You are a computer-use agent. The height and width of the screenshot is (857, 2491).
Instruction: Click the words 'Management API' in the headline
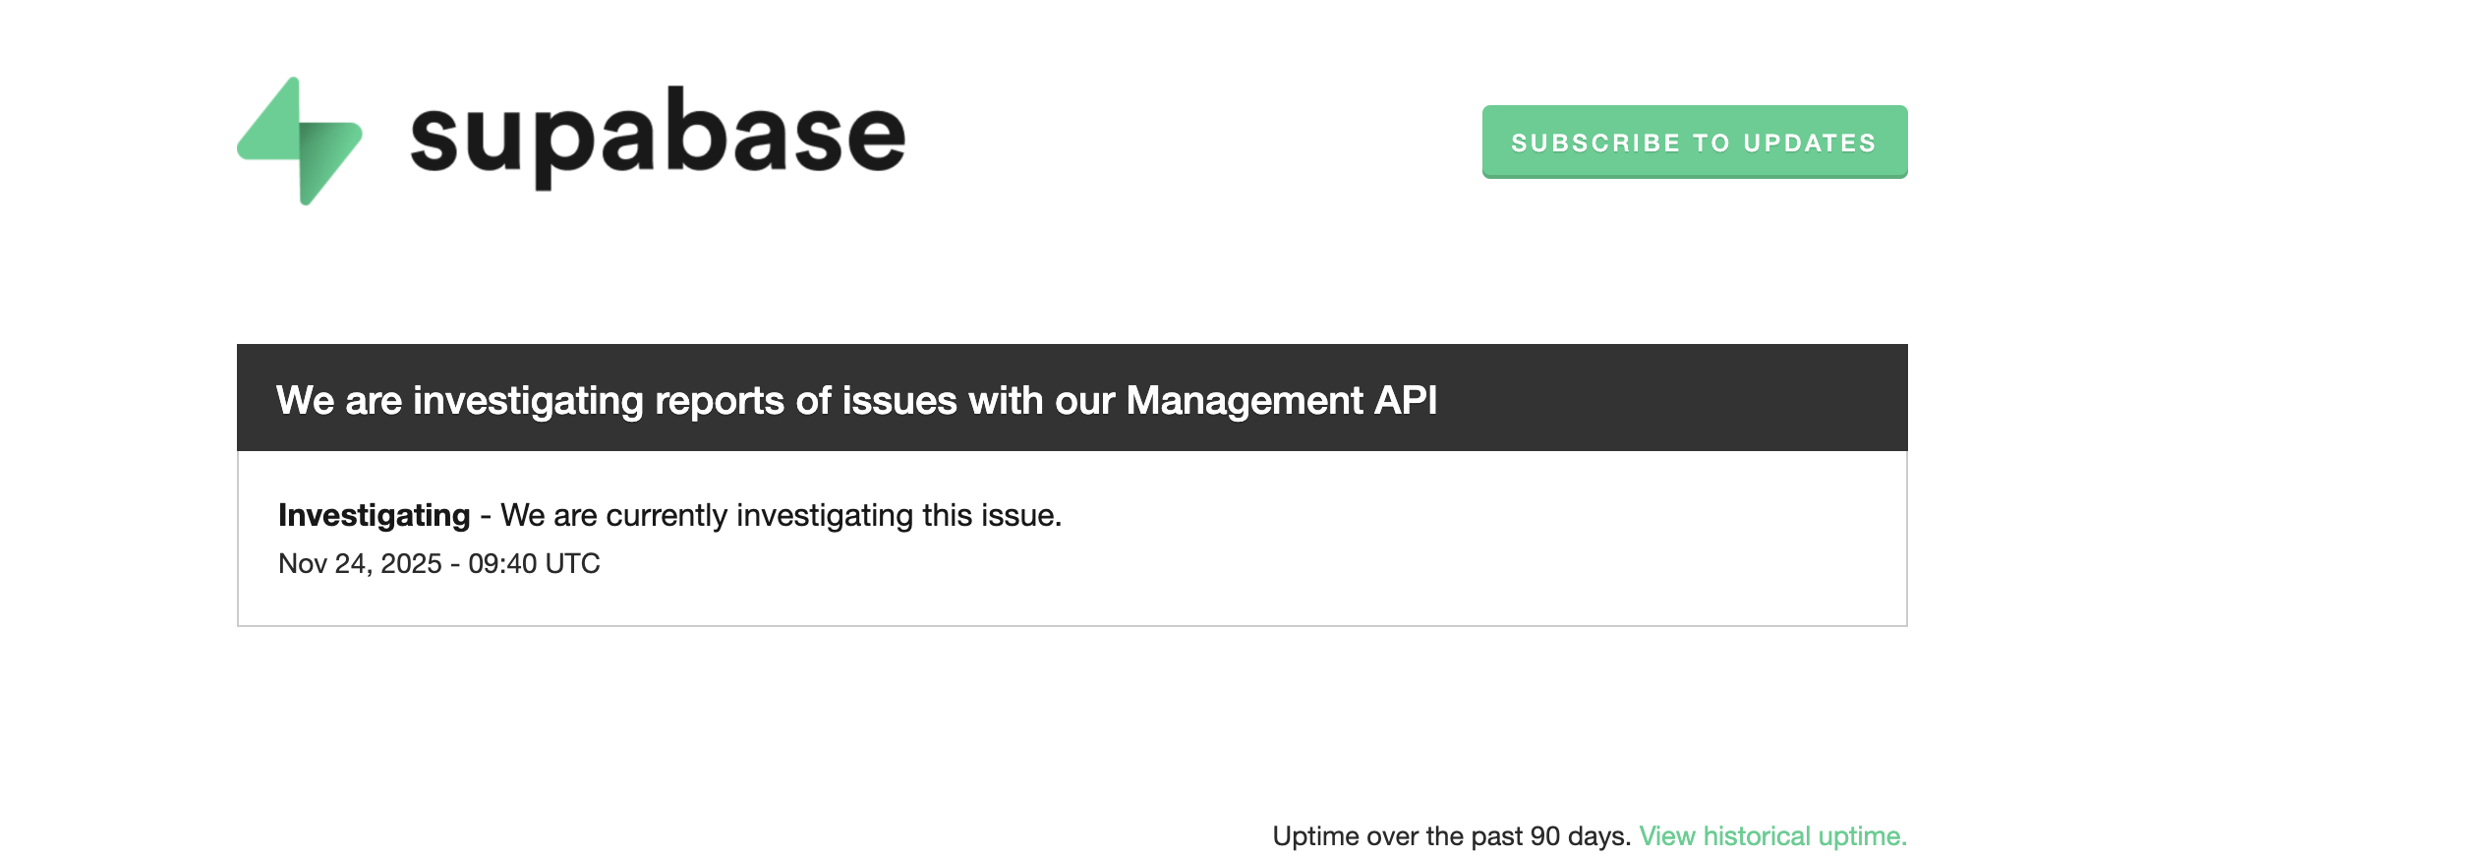click(x=1281, y=400)
